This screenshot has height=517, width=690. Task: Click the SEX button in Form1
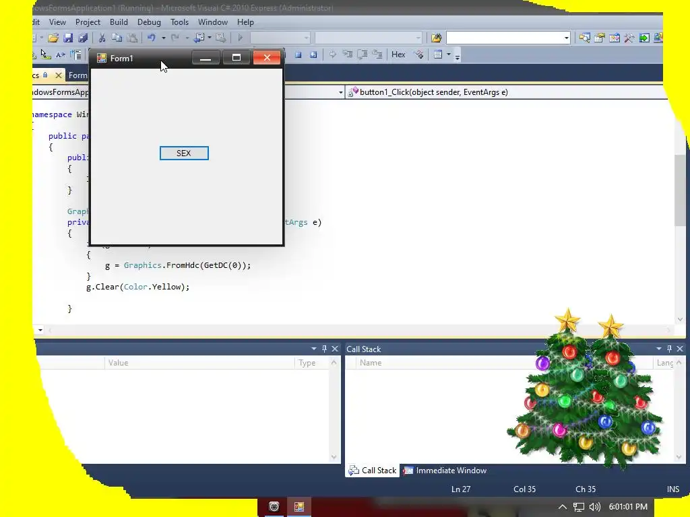coord(184,153)
